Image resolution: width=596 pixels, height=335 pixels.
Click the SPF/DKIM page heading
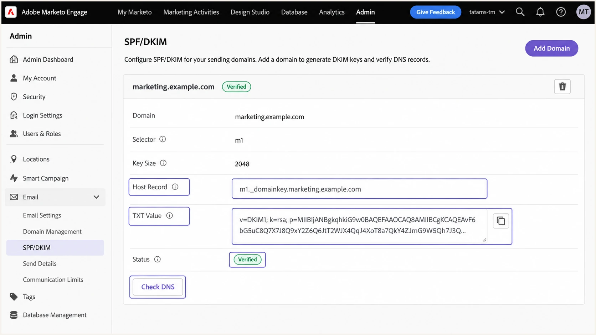(x=145, y=42)
